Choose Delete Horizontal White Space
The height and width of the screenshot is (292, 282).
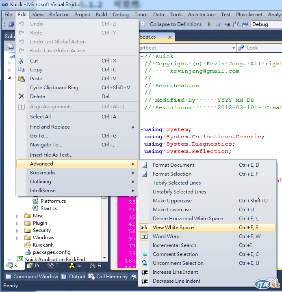207,219
